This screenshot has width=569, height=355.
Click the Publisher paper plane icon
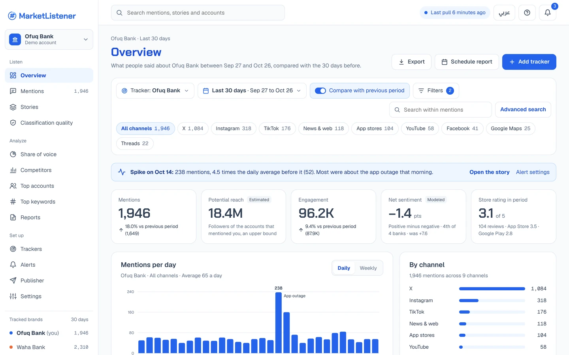(13, 280)
